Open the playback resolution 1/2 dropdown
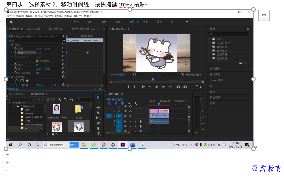The height and width of the screenshot is (177, 284). [x=170, y=74]
